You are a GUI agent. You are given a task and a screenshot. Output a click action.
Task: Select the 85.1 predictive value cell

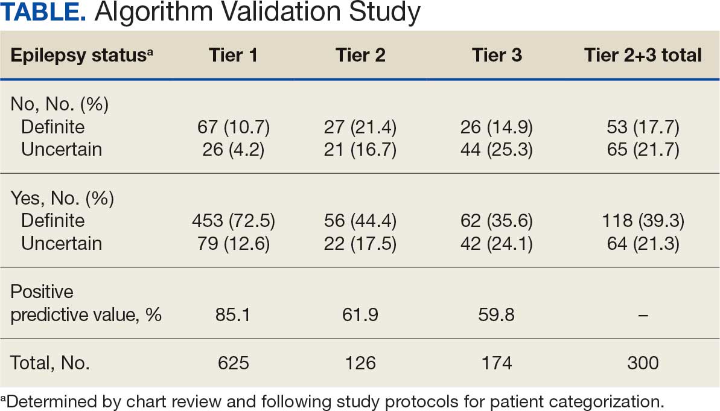click(233, 314)
